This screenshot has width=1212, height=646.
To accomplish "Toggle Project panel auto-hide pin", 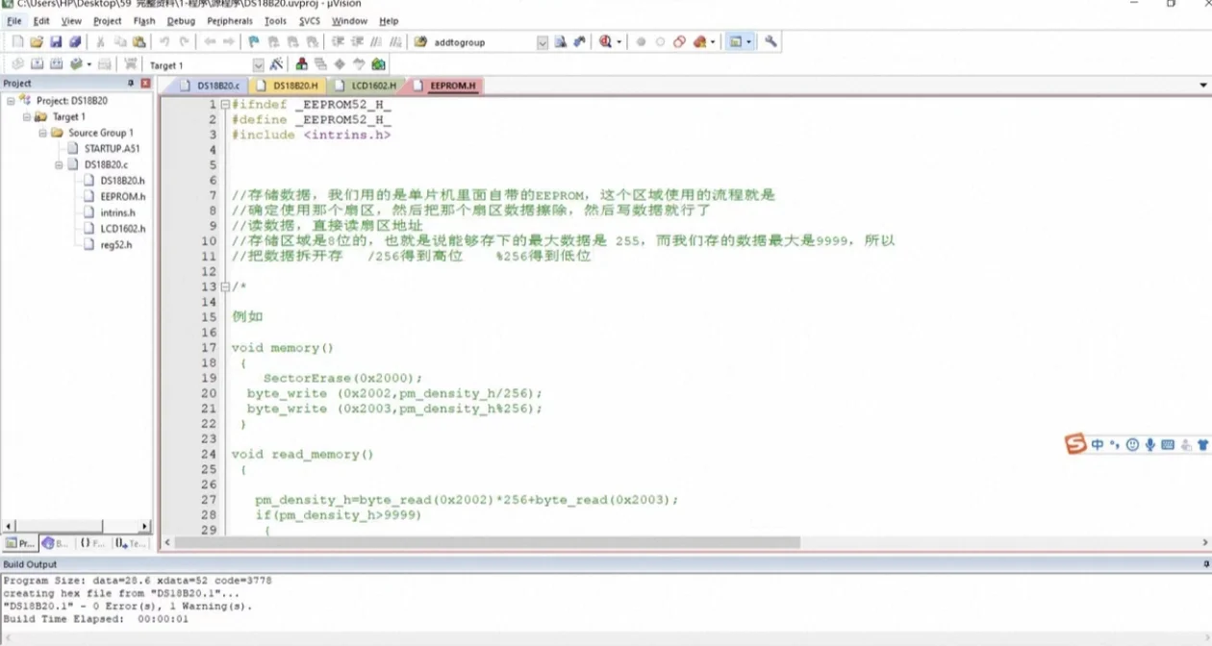I will [131, 84].
